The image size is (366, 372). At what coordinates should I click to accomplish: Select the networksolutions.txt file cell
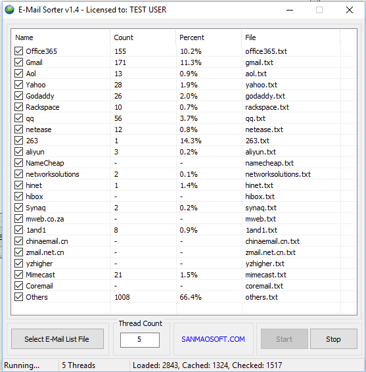tap(278, 174)
